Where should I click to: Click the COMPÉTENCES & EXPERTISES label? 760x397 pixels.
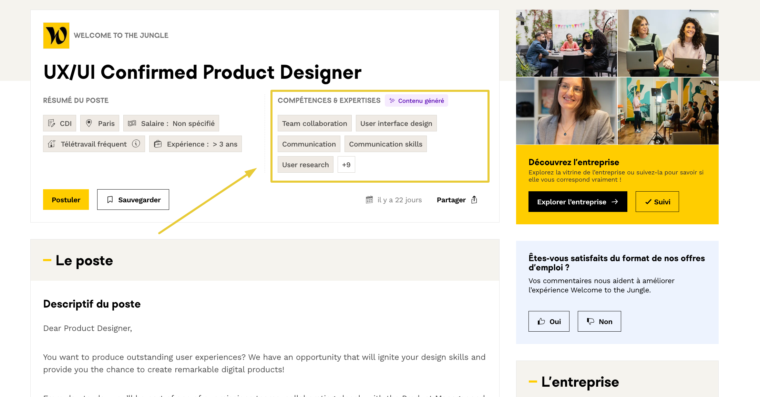coord(329,100)
